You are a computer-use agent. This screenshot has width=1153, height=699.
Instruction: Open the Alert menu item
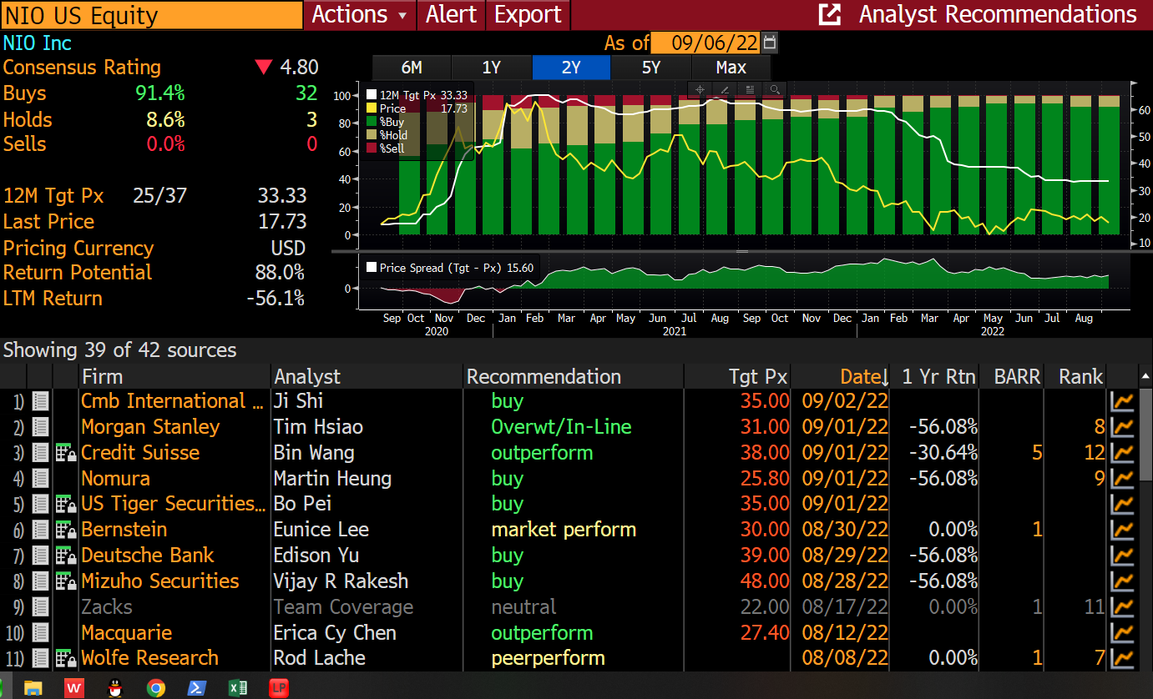[451, 14]
